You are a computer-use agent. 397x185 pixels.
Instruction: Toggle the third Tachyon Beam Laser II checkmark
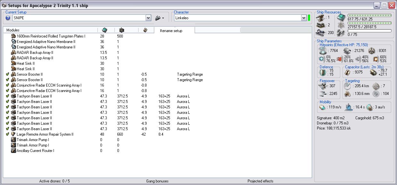click(7, 107)
